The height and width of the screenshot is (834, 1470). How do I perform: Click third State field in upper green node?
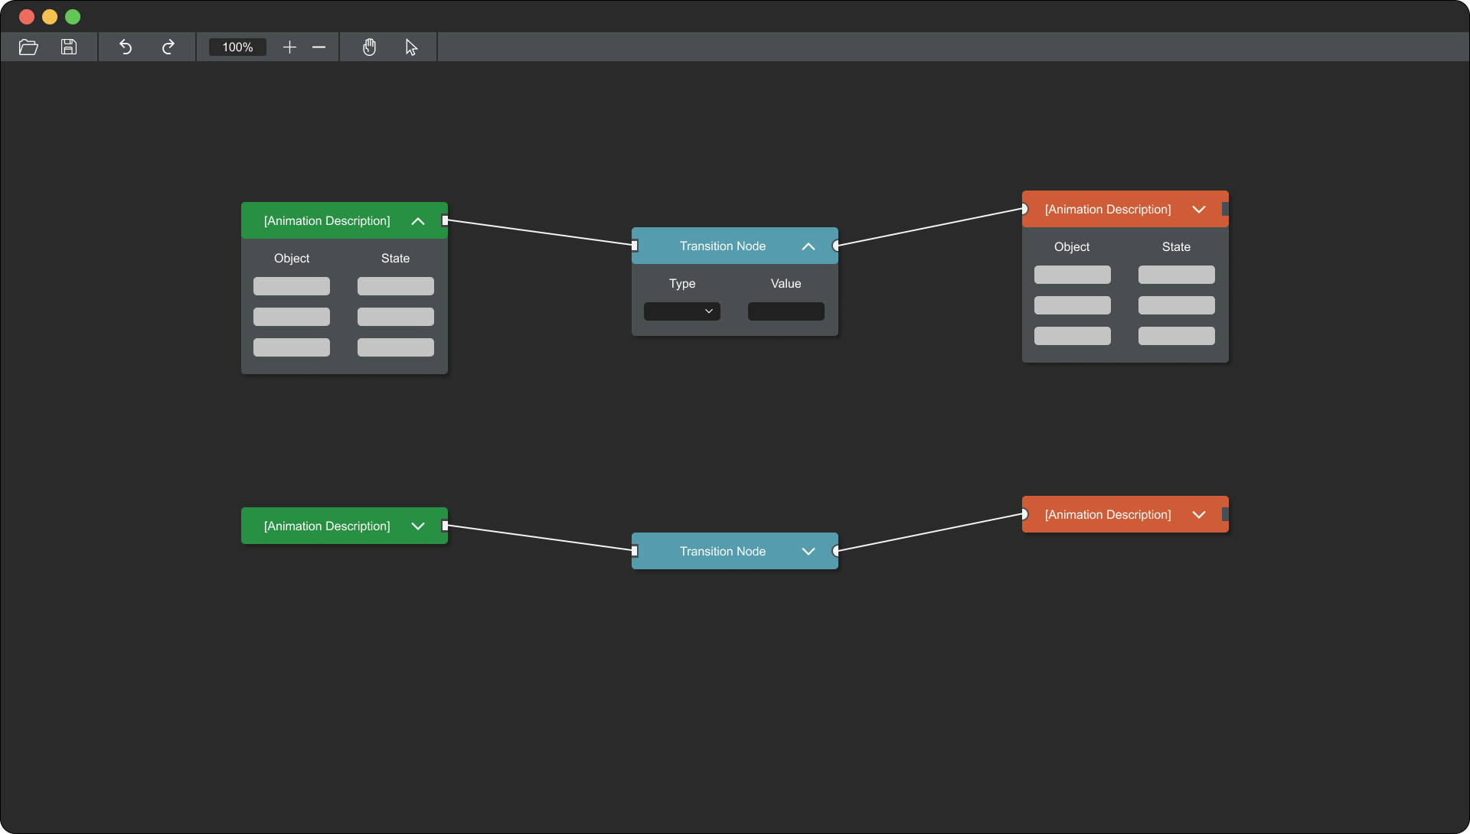click(396, 347)
